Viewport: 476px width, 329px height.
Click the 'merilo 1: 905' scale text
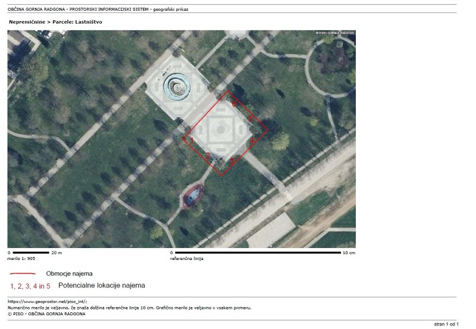click(x=21, y=259)
